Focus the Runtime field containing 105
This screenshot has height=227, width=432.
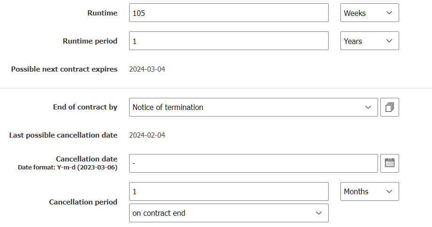pos(228,13)
